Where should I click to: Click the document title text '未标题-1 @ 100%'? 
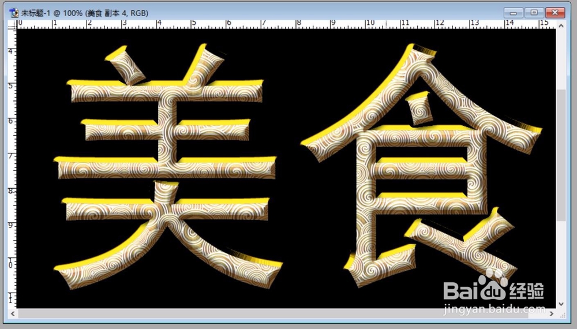(x=52, y=13)
